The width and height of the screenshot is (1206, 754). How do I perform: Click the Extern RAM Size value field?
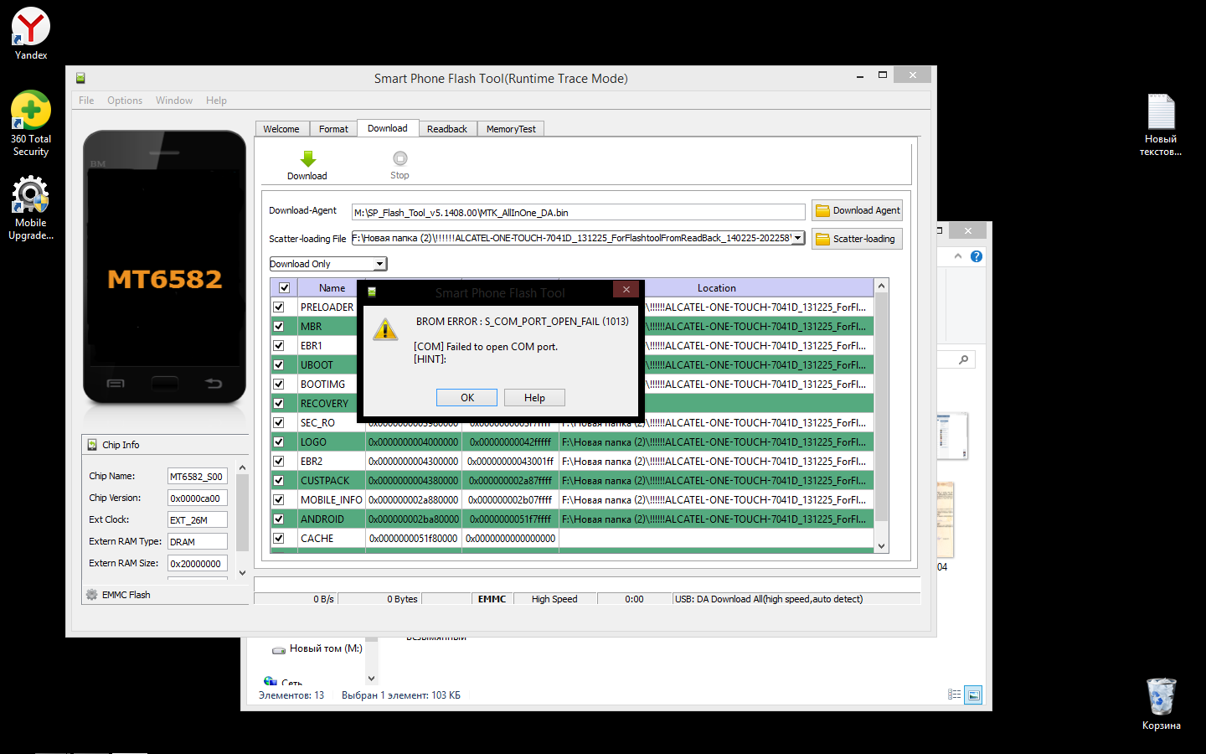[x=197, y=563]
